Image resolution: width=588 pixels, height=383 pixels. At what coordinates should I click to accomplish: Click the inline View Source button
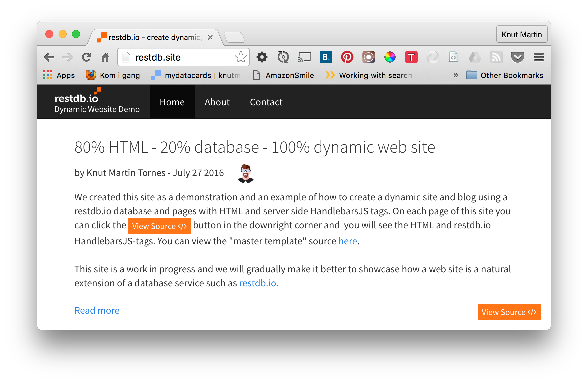[159, 226]
